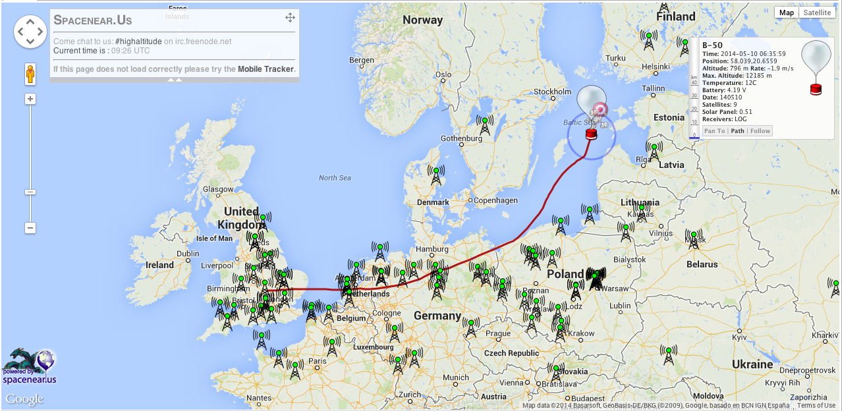
Task: Pan the map left with the arrow
Action: (20, 32)
